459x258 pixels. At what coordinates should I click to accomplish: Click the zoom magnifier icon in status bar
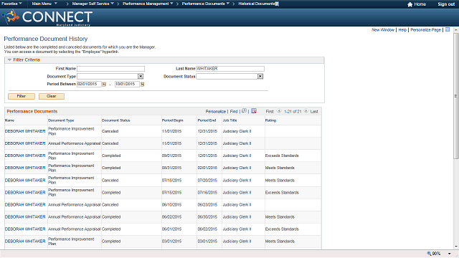click(x=429, y=254)
